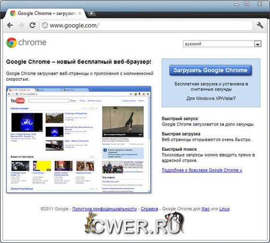
Task: Click the Для Windows XP/Vista/7 text
Action: (211, 99)
